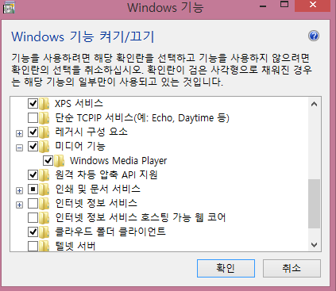Click the 확인 button

pos(226,268)
